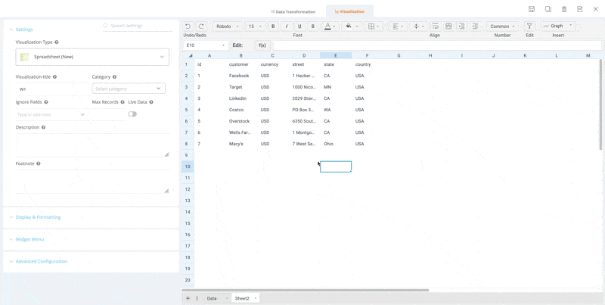Open the font color picker

[328, 26]
